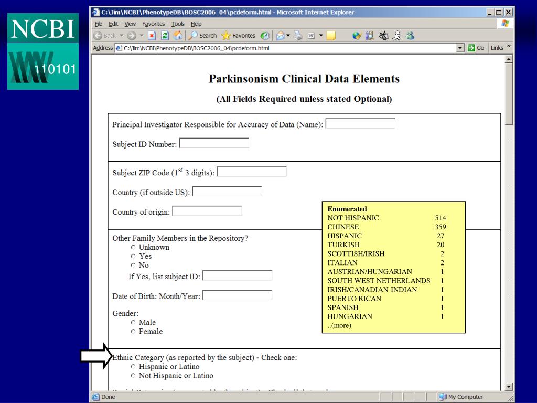This screenshot has height=403, width=537.
Task: Click the Done status page icon
Action: (x=95, y=397)
